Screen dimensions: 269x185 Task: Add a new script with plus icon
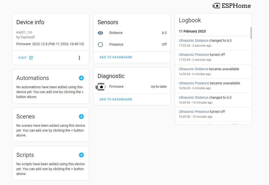click(81, 155)
